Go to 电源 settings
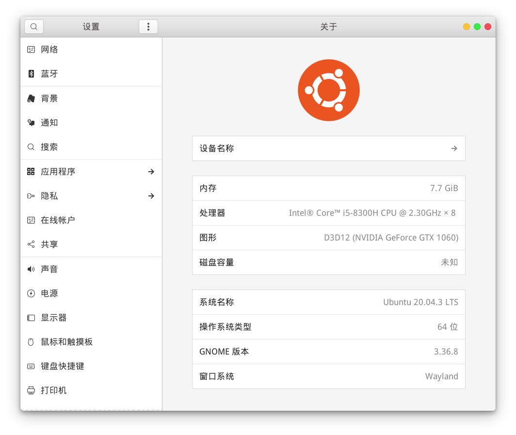Screen dimensions: 516x435 (91, 293)
